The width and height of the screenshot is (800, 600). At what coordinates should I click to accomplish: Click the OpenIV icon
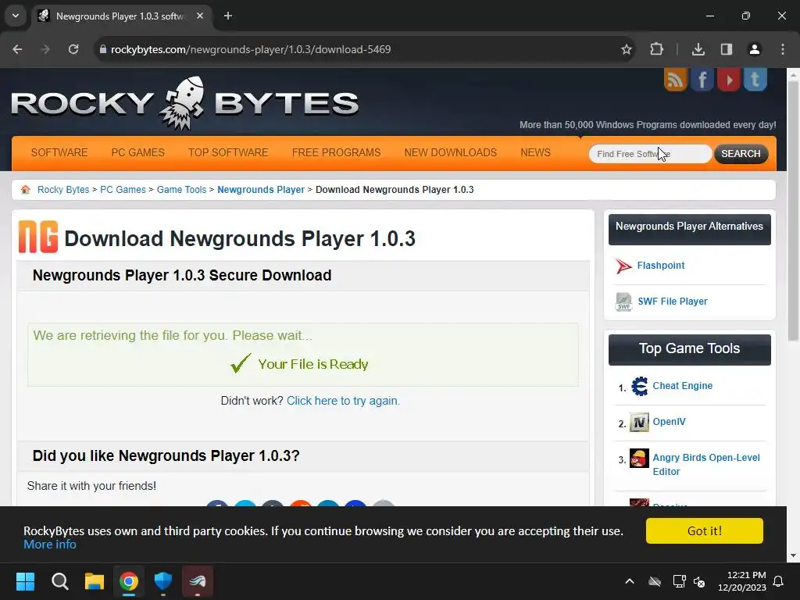[639, 423]
